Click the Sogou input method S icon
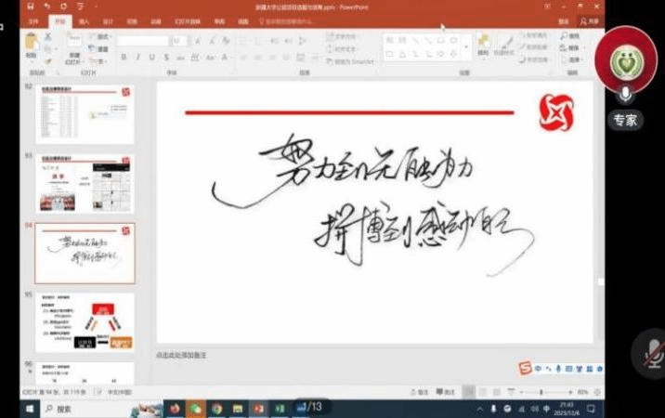The height and width of the screenshot is (418, 665). click(527, 369)
